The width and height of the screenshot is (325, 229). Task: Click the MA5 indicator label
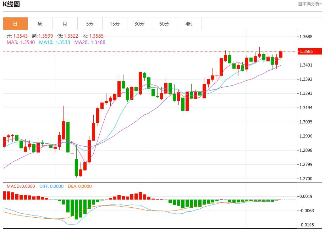[21, 42]
